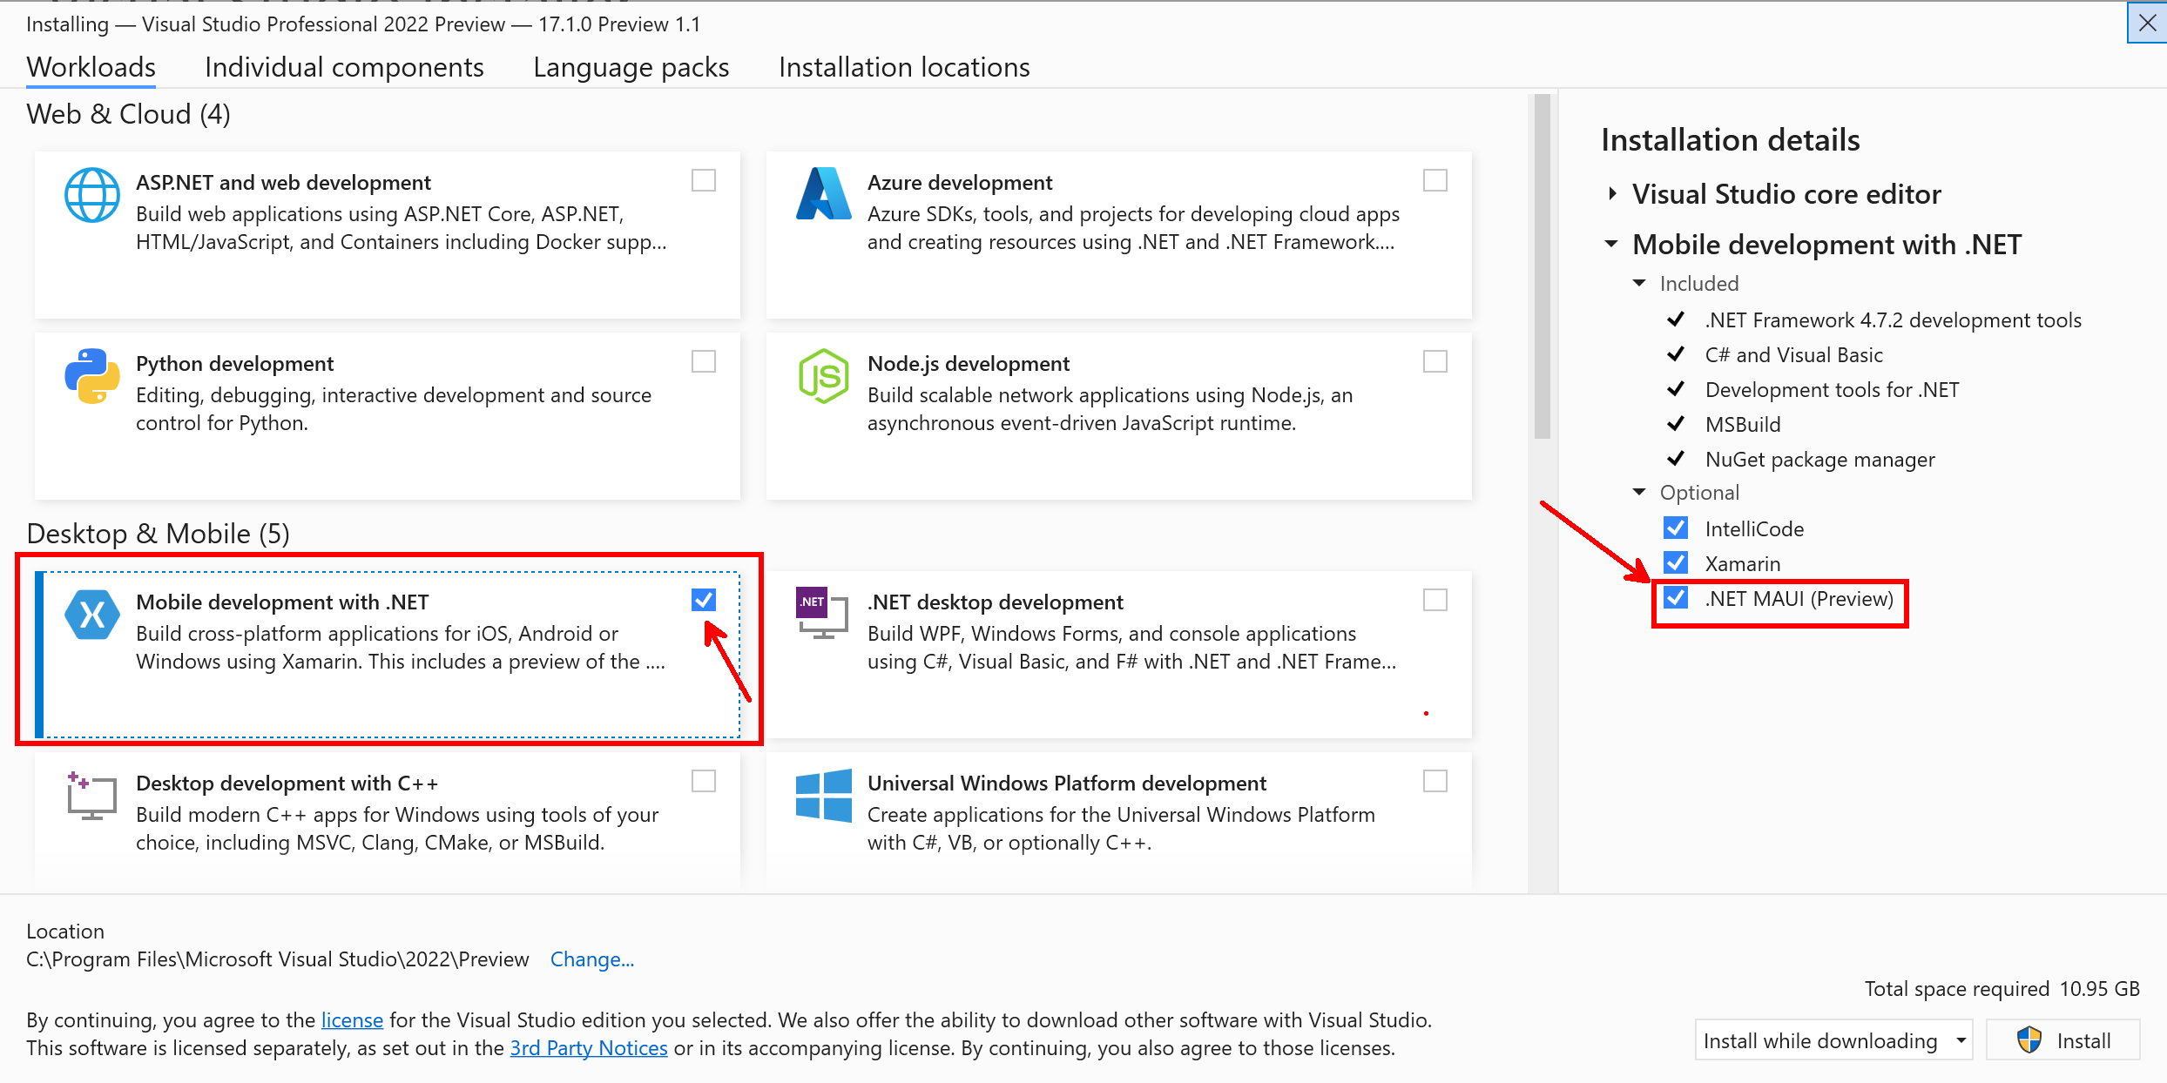
Task: Enable ASP.NET and web development workload
Action: click(704, 180)
